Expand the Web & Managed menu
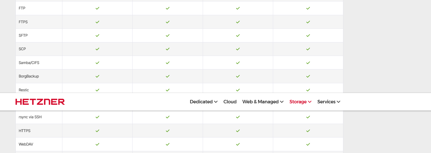This screenshot has width=431, height=153. point(263,102)
